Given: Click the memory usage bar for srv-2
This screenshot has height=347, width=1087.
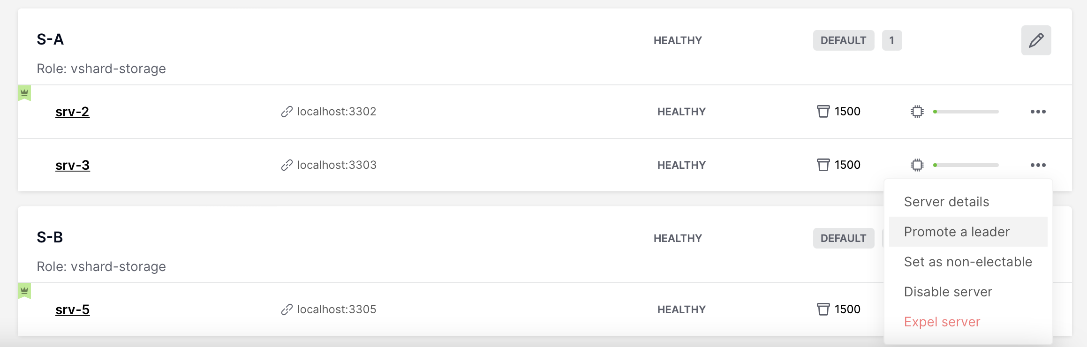Looking at the screenshot, I should tap(966, 112).
